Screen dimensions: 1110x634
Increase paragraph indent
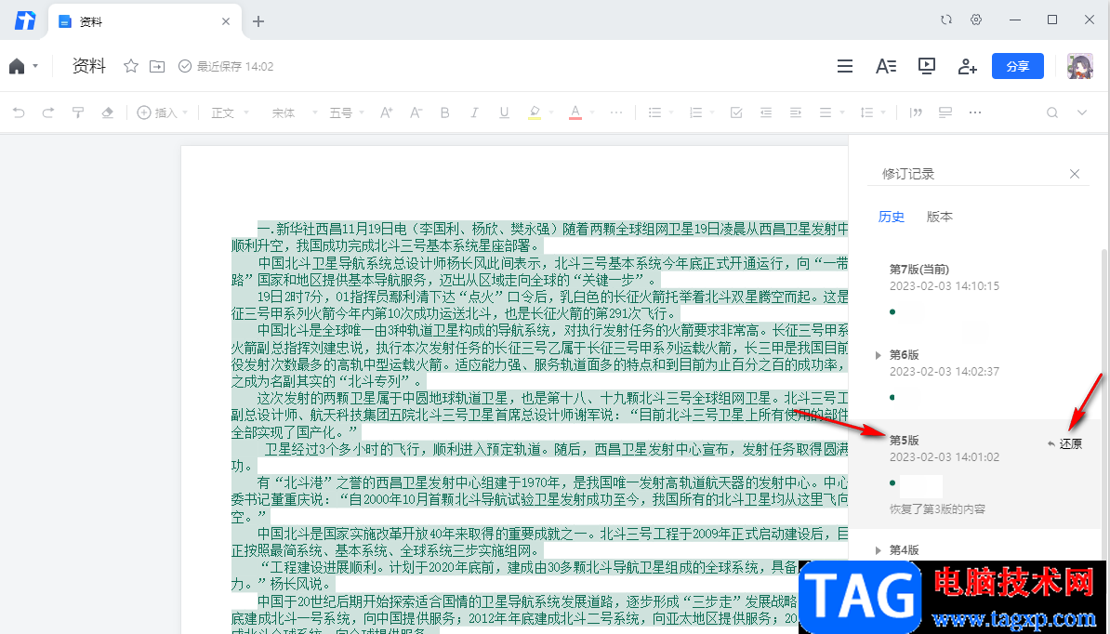click(796, 112)
